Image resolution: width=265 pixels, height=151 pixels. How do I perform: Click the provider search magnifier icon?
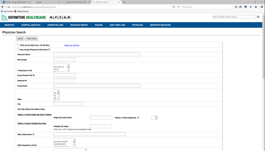(258, 17)
